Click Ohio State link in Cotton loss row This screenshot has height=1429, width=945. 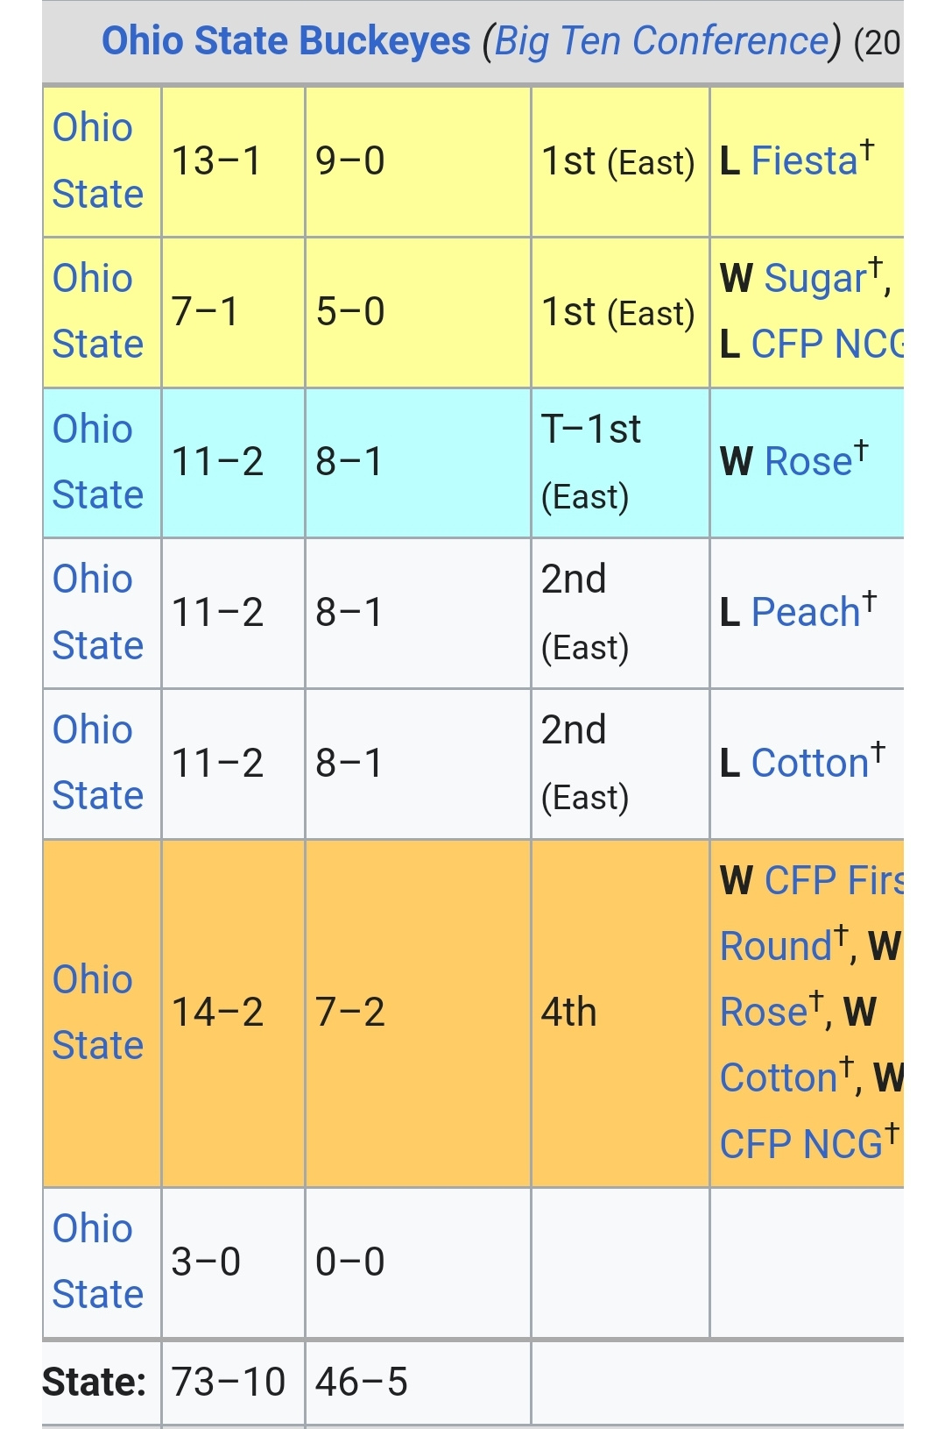pyautogui.click(x=97, y=763)
